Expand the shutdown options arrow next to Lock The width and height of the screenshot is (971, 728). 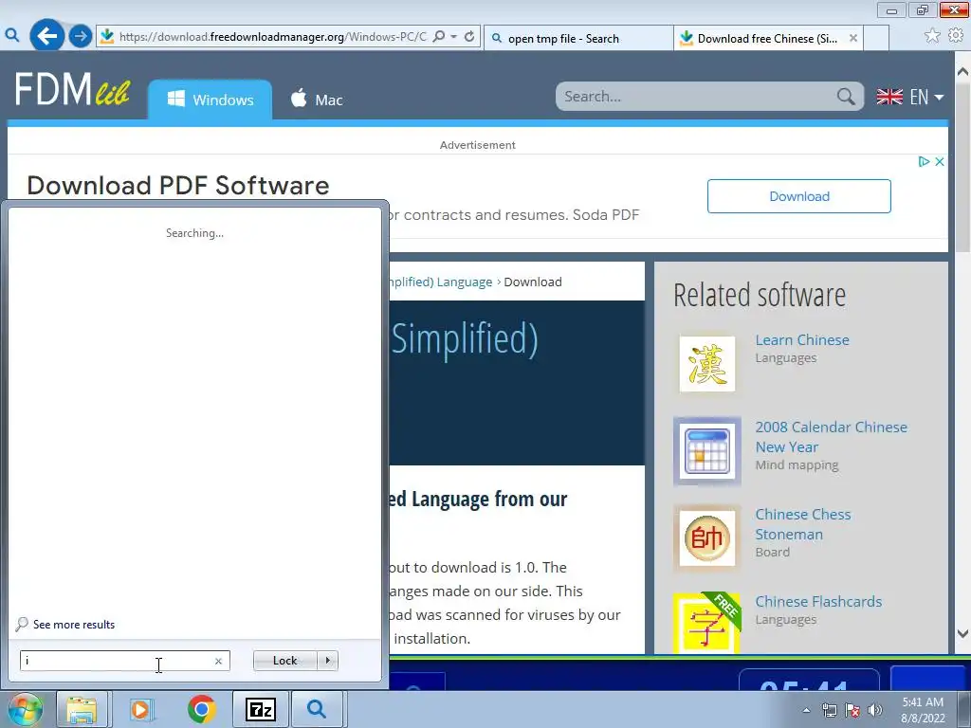(x=327, y=661)
